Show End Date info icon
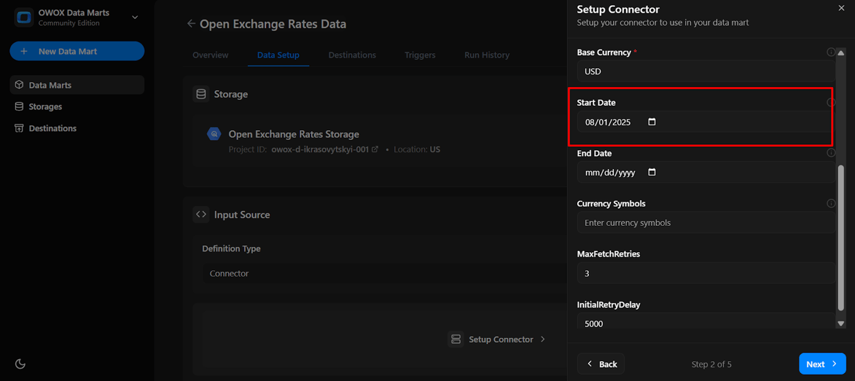 click(831, 153)
